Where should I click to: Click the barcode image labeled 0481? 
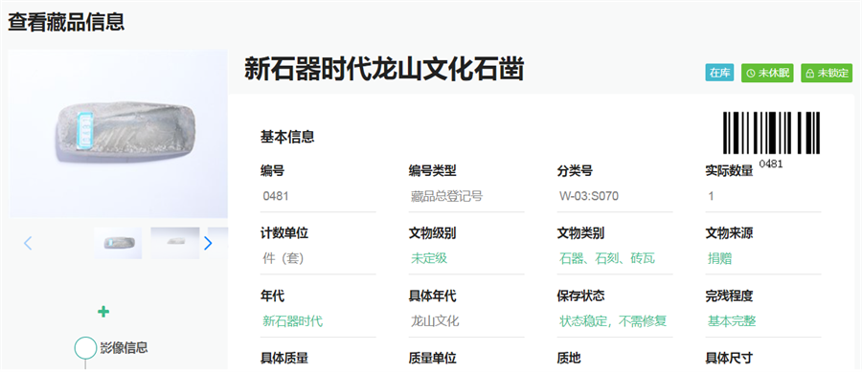tap(771, 133)
